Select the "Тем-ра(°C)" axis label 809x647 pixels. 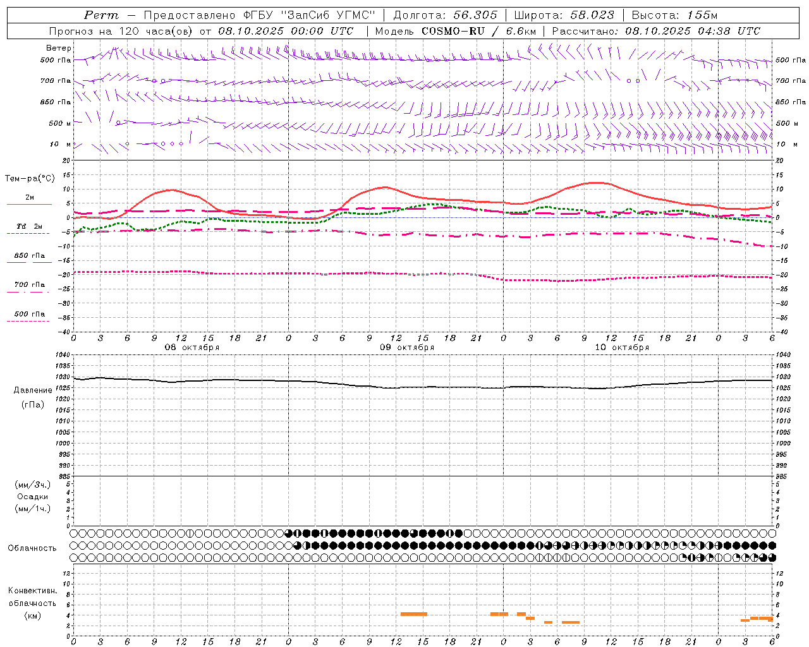pos(30,179)
